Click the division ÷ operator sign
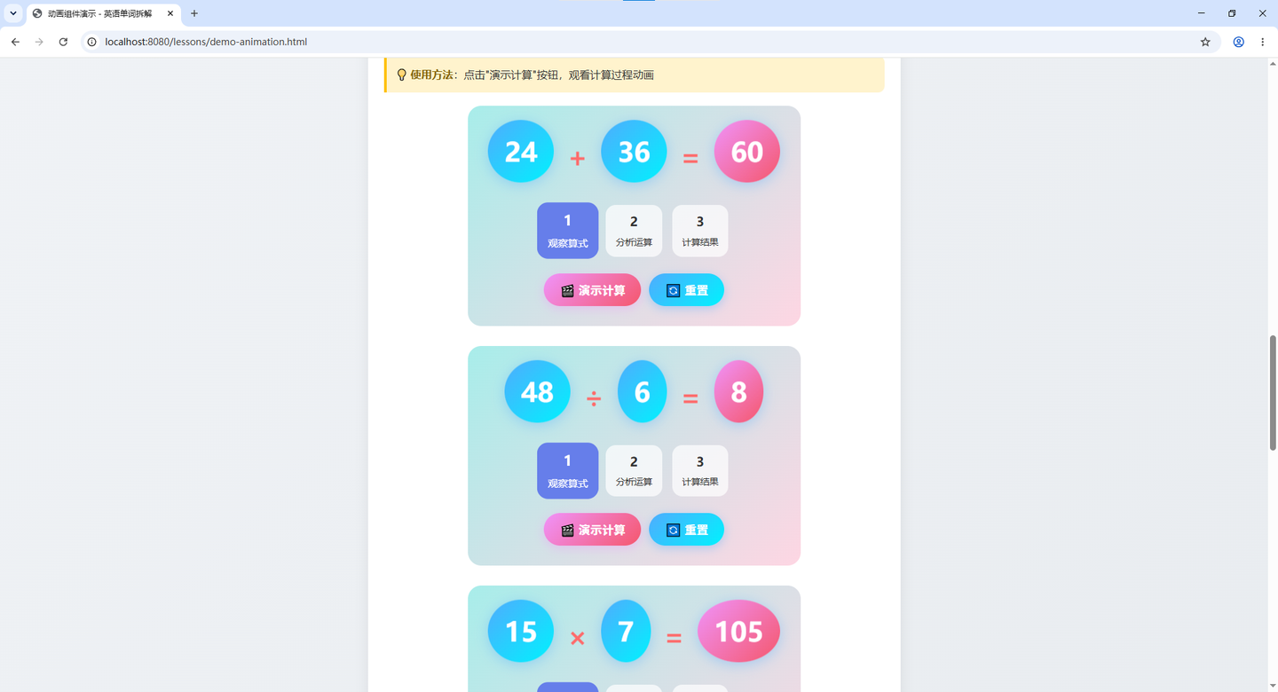The height and width of the screenshot is (692, 1278). [594, 399]
